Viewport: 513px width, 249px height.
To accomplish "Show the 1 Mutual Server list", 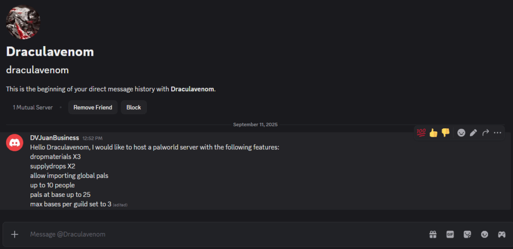I will [x=33, y=107].
